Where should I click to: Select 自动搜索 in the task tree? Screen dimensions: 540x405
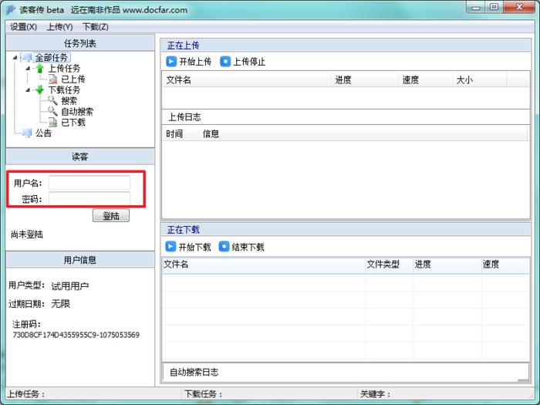[77, 111]
